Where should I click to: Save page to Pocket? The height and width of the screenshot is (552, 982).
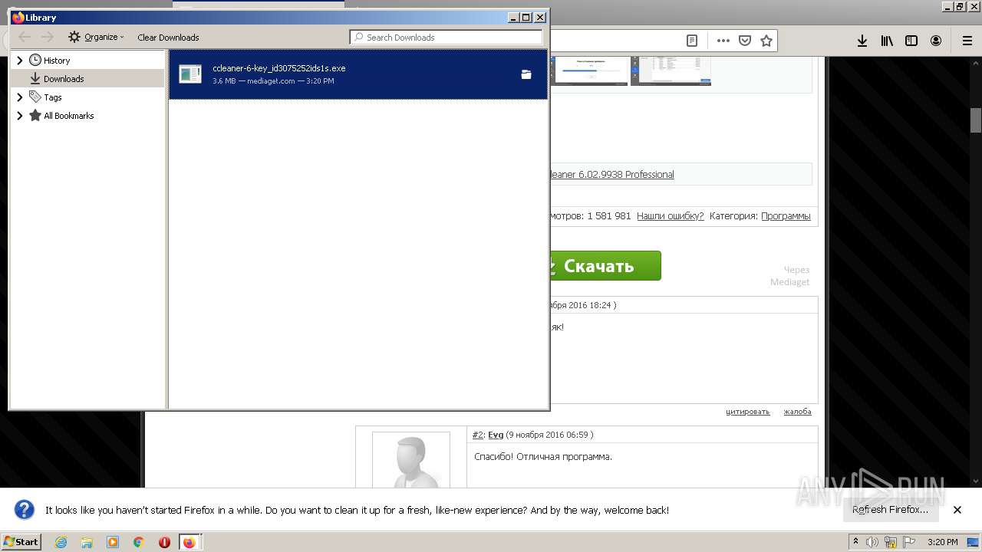(x=744, y=41)
